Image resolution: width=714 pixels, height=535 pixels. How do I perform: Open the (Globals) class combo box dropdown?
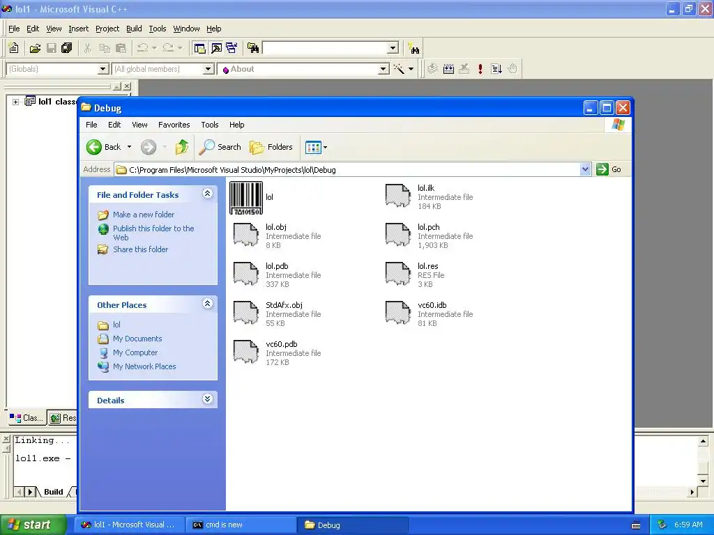point(103,69)
